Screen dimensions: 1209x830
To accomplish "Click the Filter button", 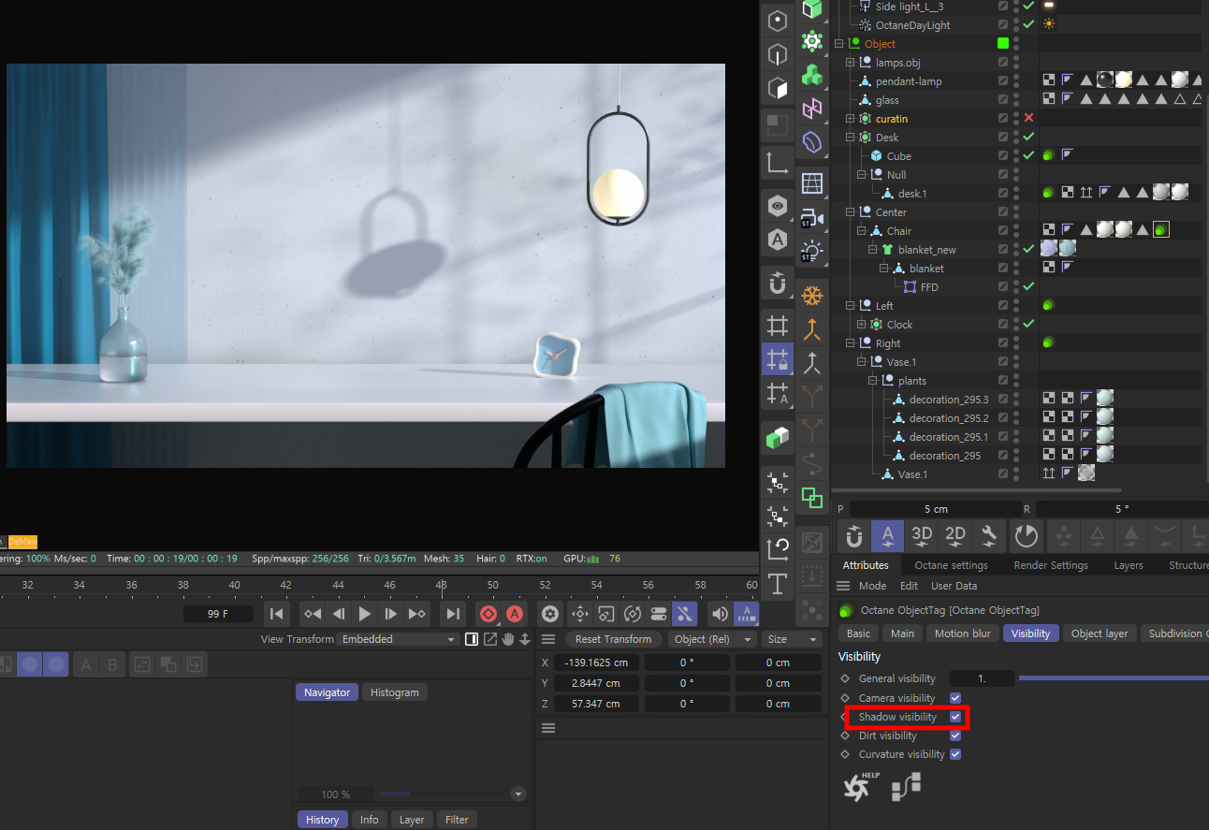I will 457,820.
